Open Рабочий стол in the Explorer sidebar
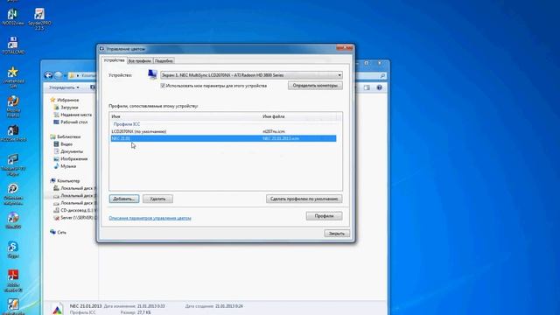This screenshot has height=315, width=560. [70, 122]
